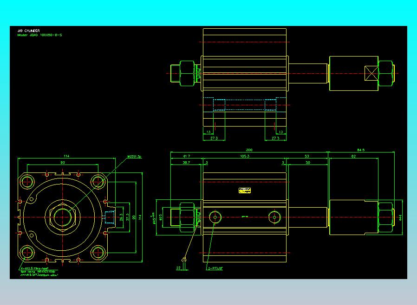Select the '37.3' dimension value
417x305 pixels.
pyautogui.click(x=127, y=217)
